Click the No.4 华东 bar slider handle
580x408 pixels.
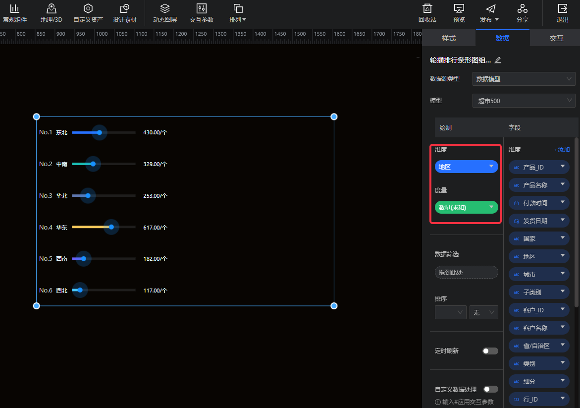(111, 227)
